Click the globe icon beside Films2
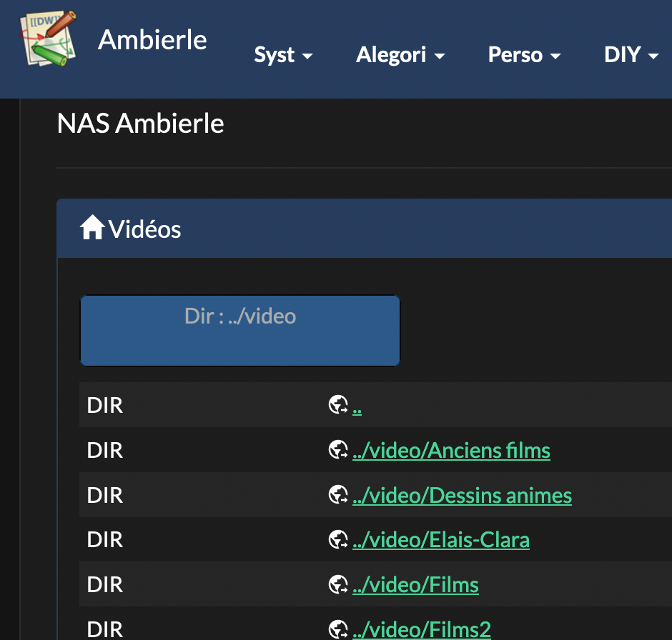Screen dimensions: 672x640 click(337, 629)
